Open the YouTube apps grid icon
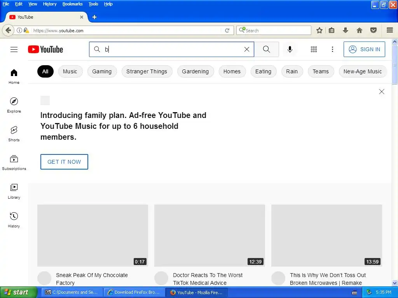Viewport: 398px width, 298px height. [x=314, y=49]
